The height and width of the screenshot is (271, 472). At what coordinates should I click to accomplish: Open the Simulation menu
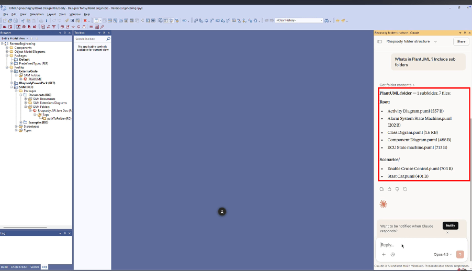coord(37,14)
